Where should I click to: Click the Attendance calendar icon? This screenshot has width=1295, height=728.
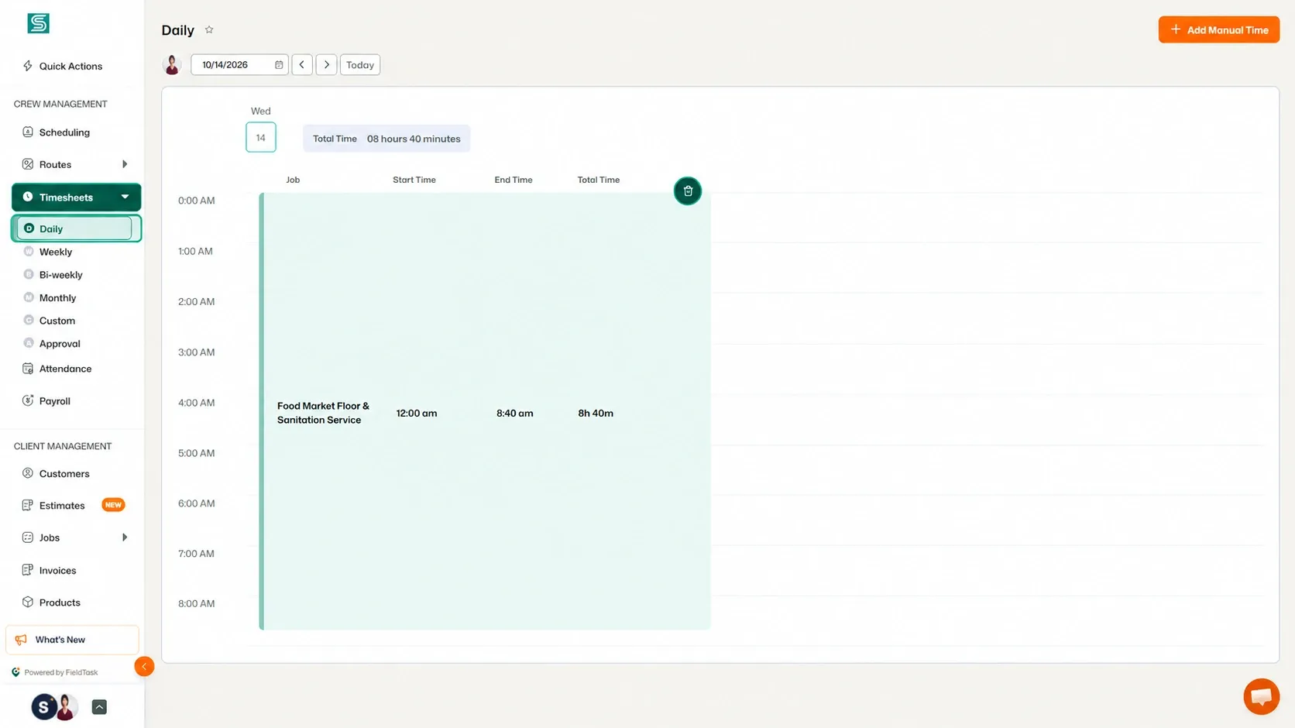coord(28,369)
